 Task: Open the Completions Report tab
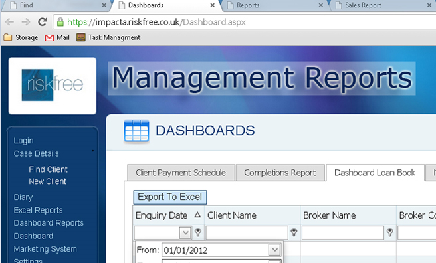280,173
